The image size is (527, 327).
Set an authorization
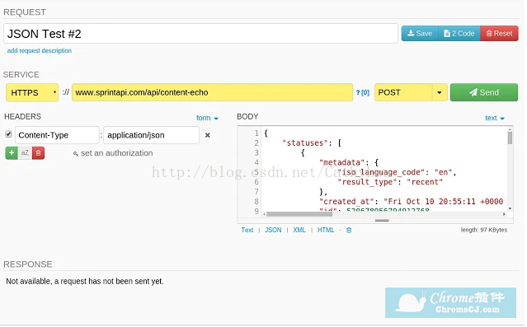113,153
